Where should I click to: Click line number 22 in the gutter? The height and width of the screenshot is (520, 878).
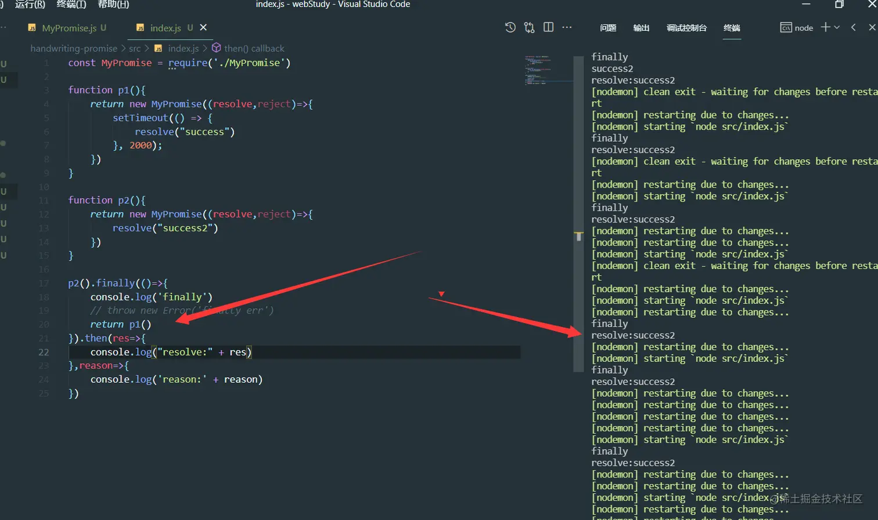coord(44,352)
